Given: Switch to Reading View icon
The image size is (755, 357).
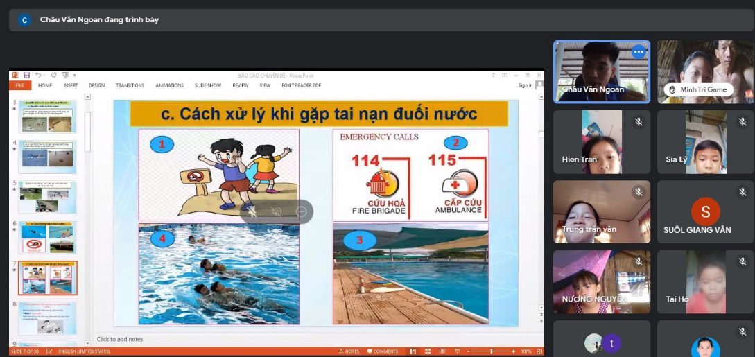Looking at the screenshot, I should [442, 351].
